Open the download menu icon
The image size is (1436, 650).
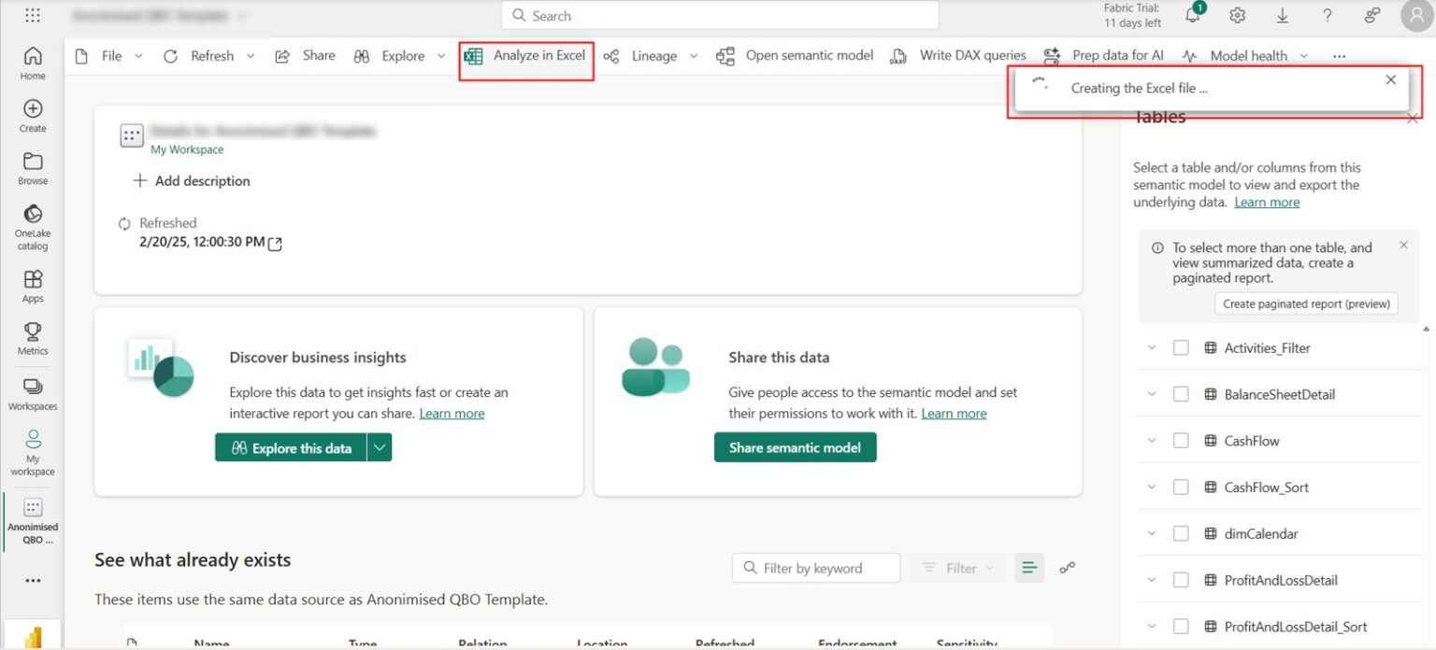point(1283,16)
